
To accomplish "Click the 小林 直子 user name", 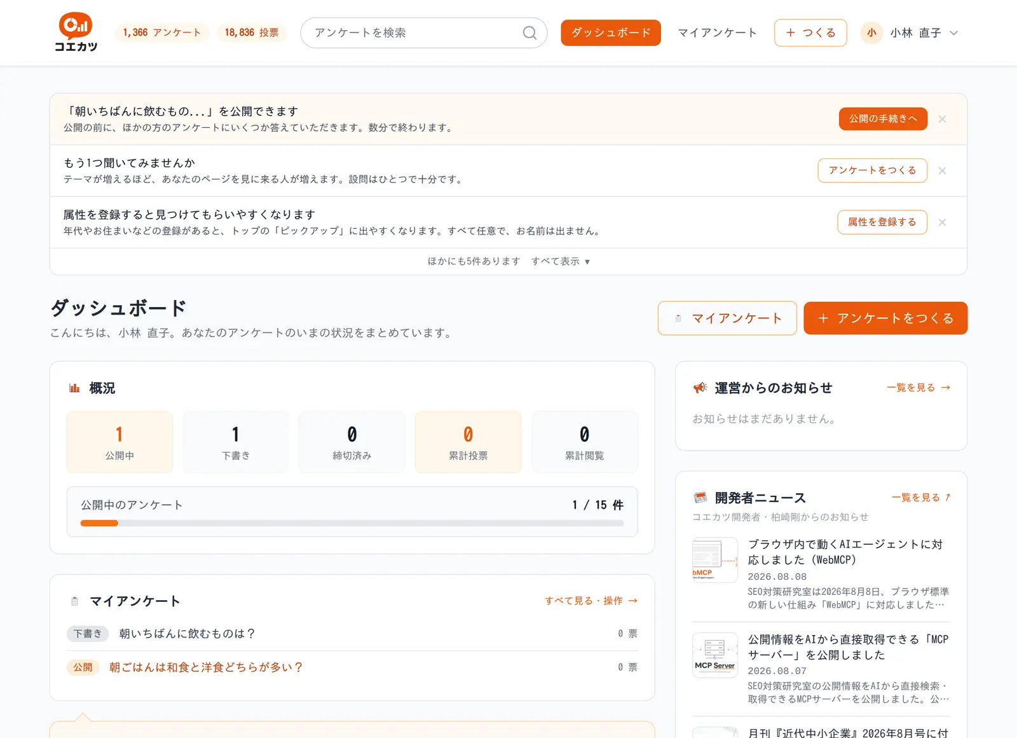I will click(x=915, y=33).
